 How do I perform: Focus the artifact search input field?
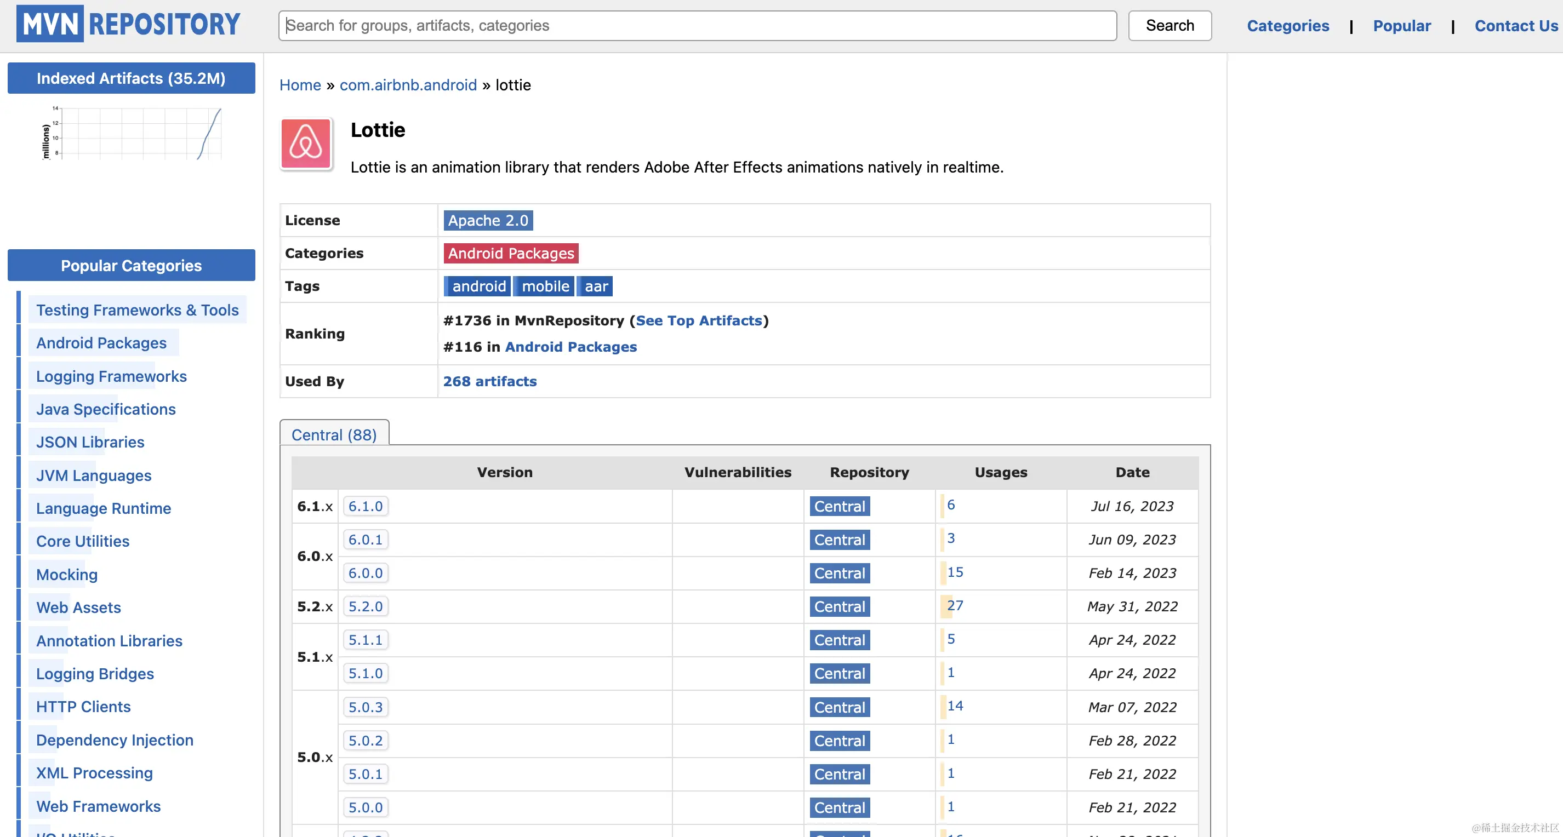coord(697,26)
